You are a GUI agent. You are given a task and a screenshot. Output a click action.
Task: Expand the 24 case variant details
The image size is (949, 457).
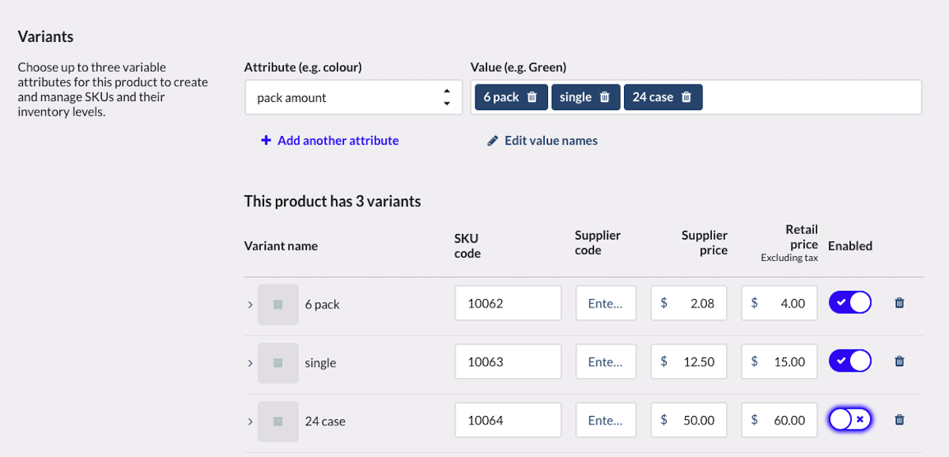(x=250, y=421)
